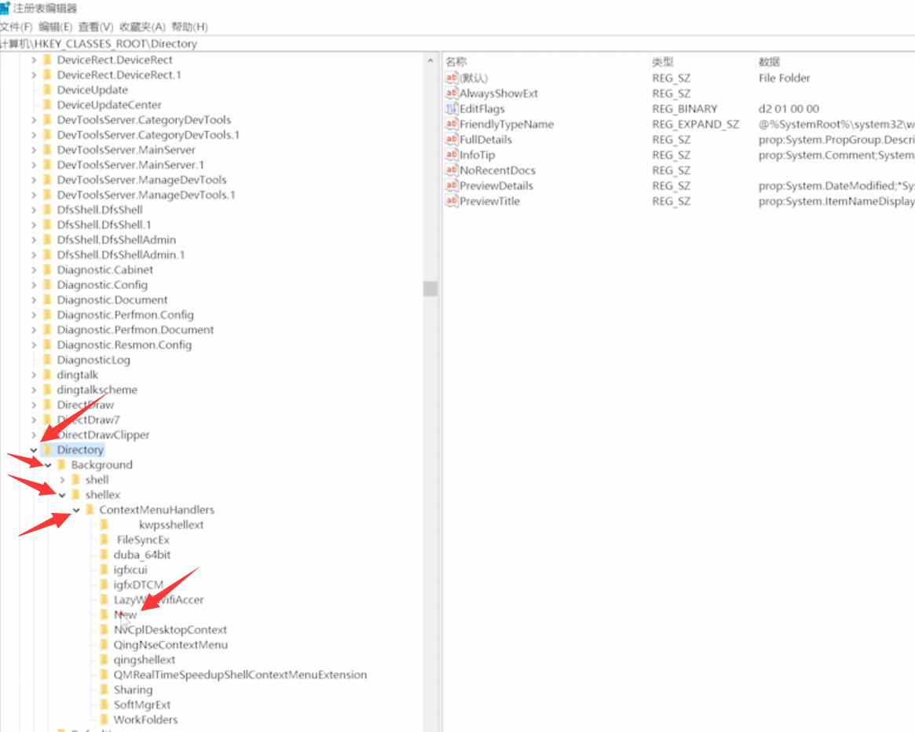Select the DirectDrawClipper key

click(104, 435)
